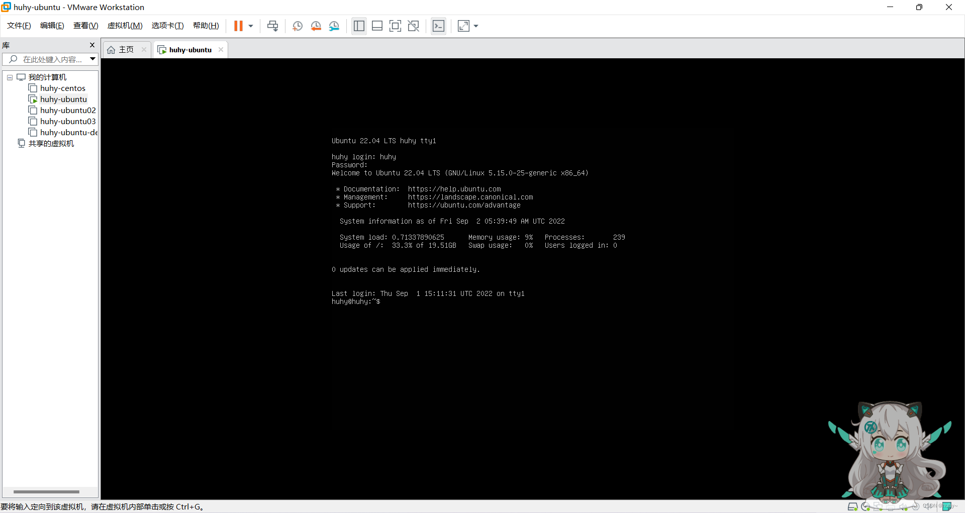Image resolution: width=965 pixels, height=513 pixels.
Task: Click the VM icon beside huhy-ubuntu03
Action: click(x=33, y=122)
